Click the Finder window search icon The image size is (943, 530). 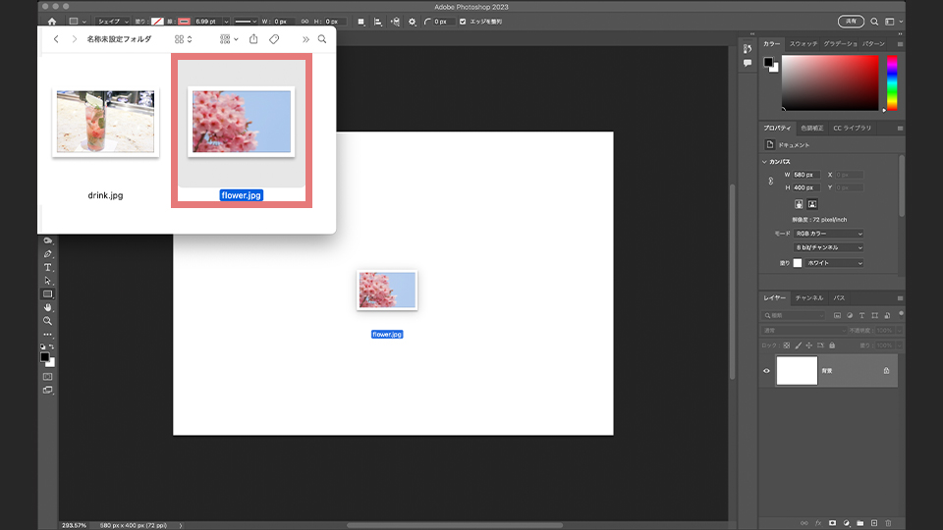pyautogui.click(x=322, y=39)
